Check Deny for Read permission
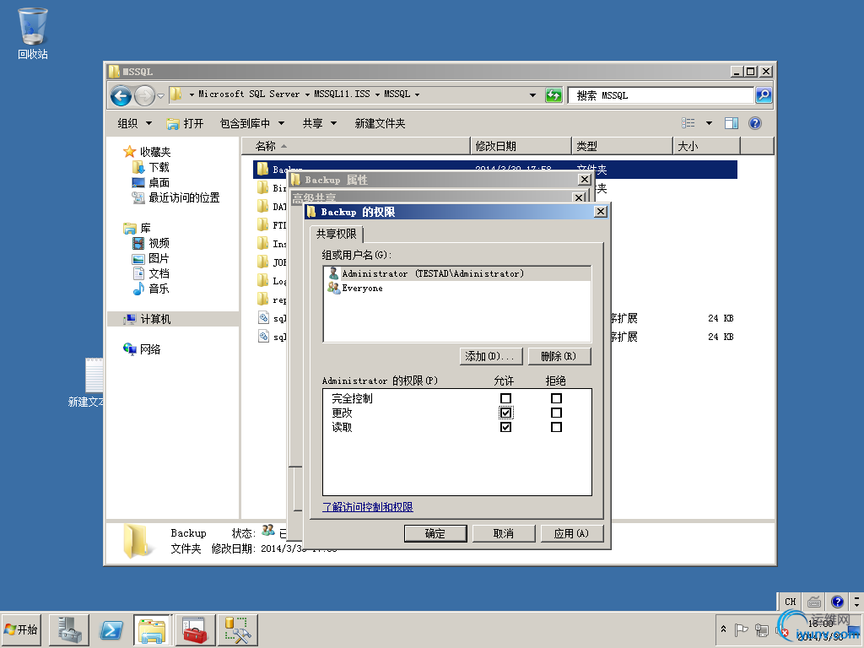 click(556, 427)
